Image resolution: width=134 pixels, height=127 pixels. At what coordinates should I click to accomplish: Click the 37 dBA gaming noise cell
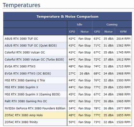click(x=109, y=59)
